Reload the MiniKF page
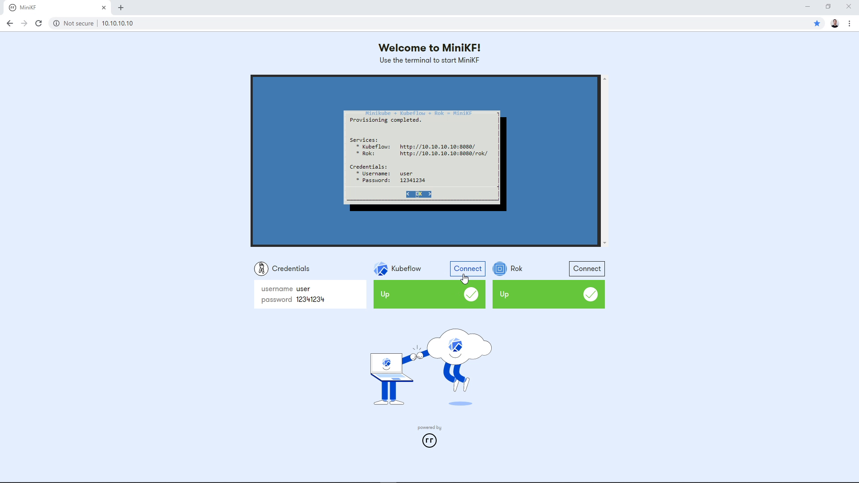 (38, 23)
